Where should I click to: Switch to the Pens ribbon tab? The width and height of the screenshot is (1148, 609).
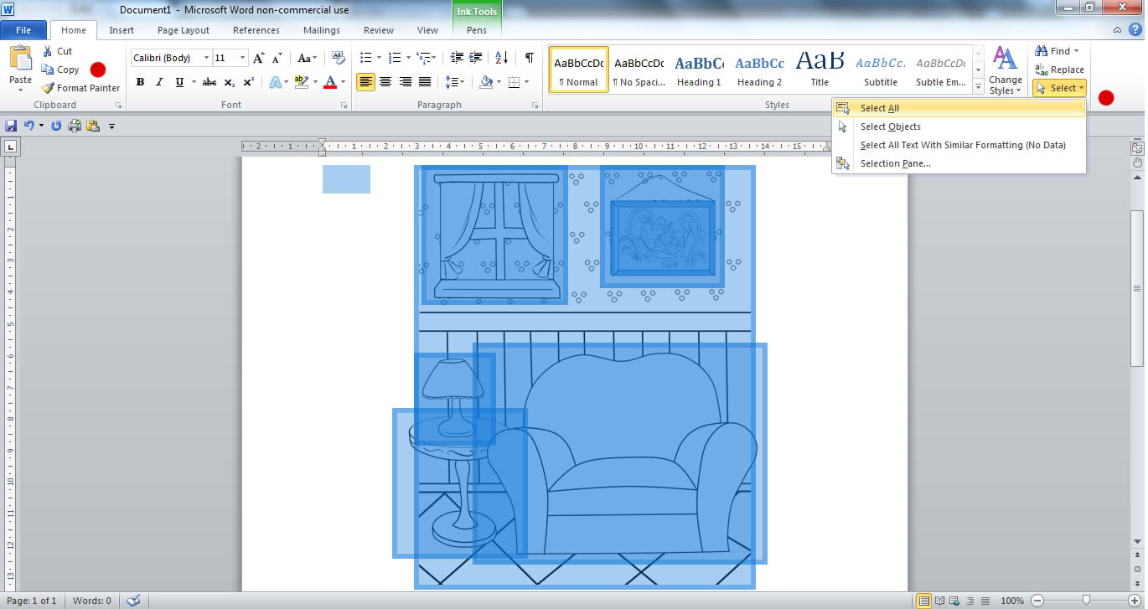(x=477, y=30)
